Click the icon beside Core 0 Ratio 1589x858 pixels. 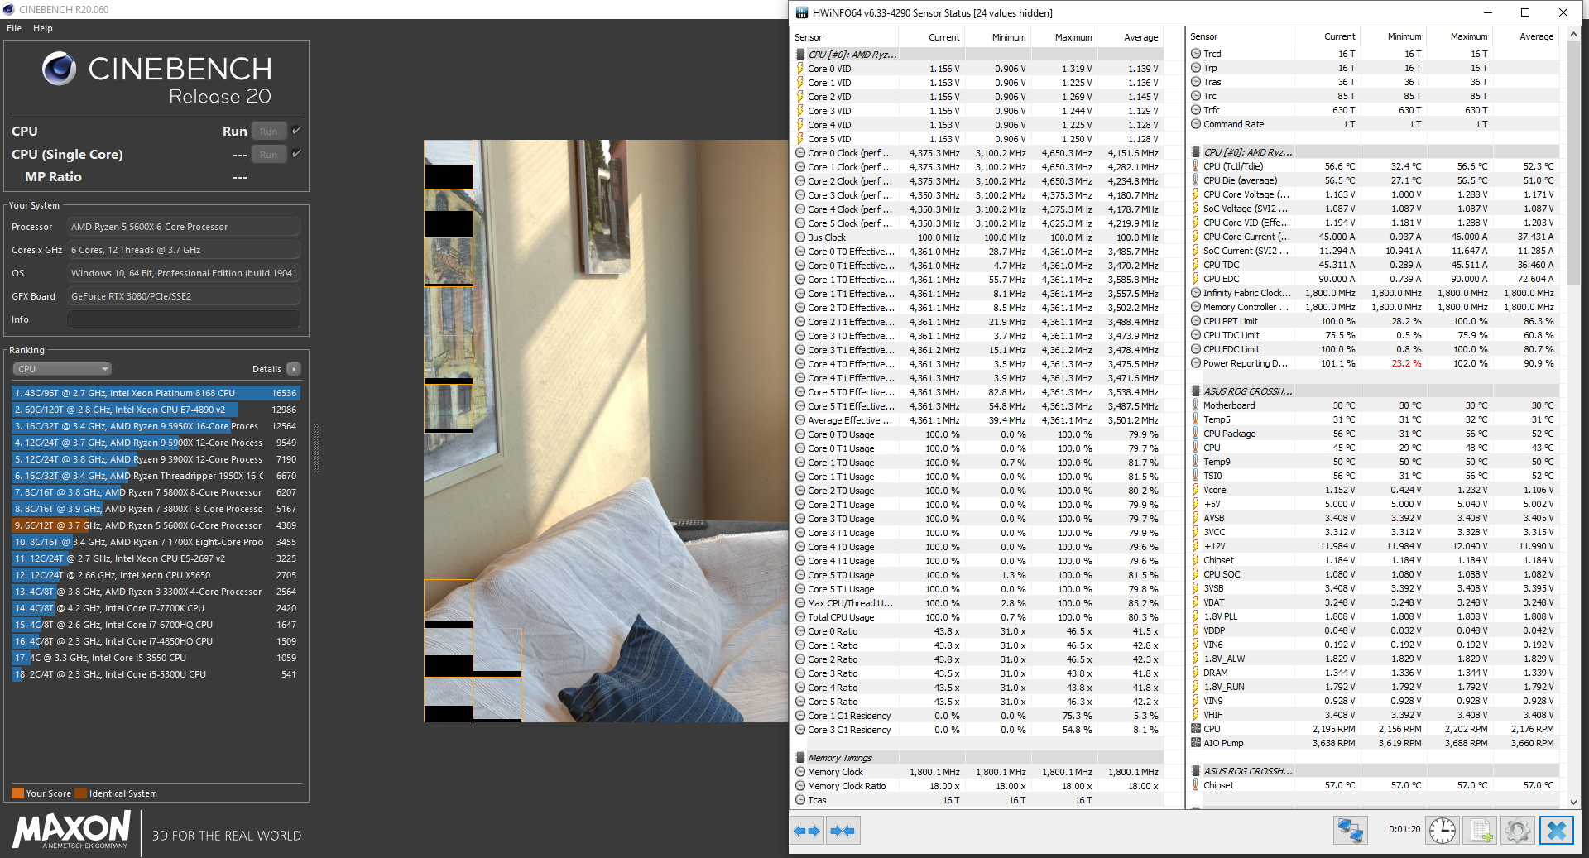[x=800, y=631]
